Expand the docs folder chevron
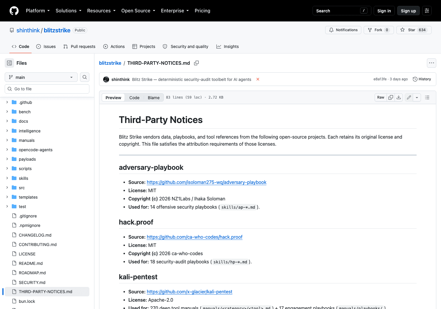Viewport: 441px width, 309px height. [x=7, y=121]
